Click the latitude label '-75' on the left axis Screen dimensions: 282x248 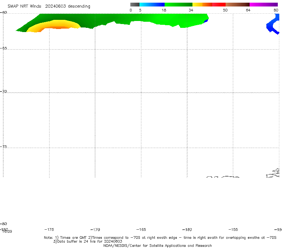point(3,147)
